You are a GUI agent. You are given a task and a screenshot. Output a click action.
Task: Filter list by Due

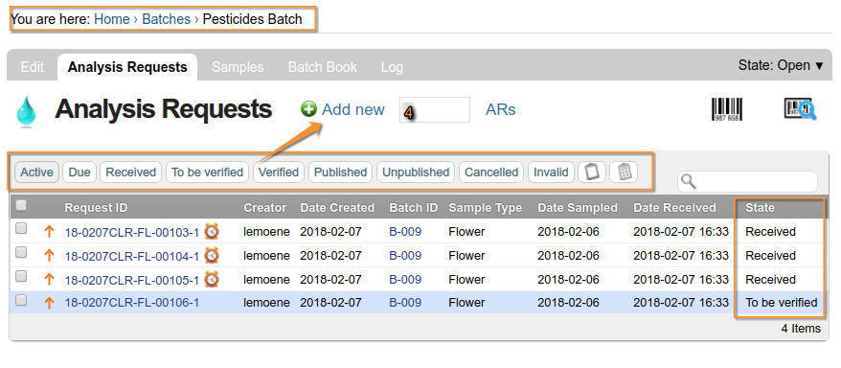point(80,172)
